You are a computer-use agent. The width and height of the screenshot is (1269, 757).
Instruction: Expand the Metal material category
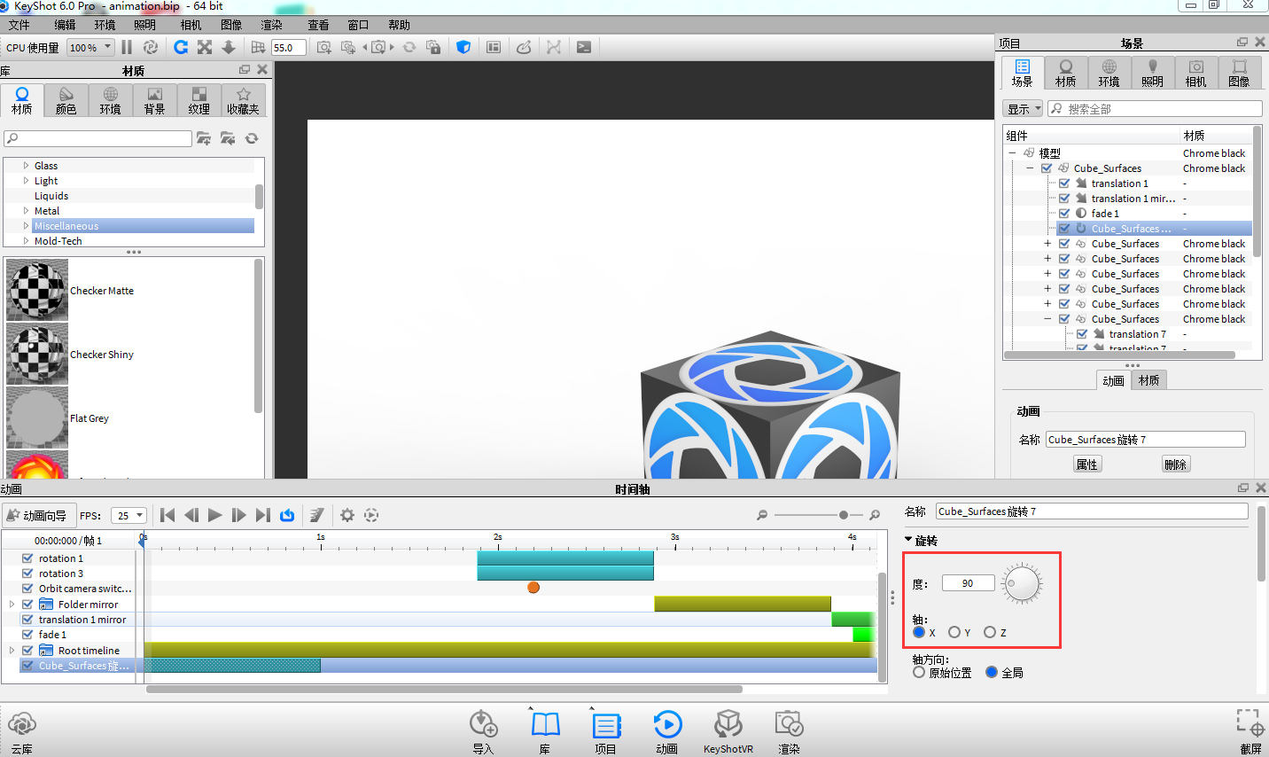26,211
